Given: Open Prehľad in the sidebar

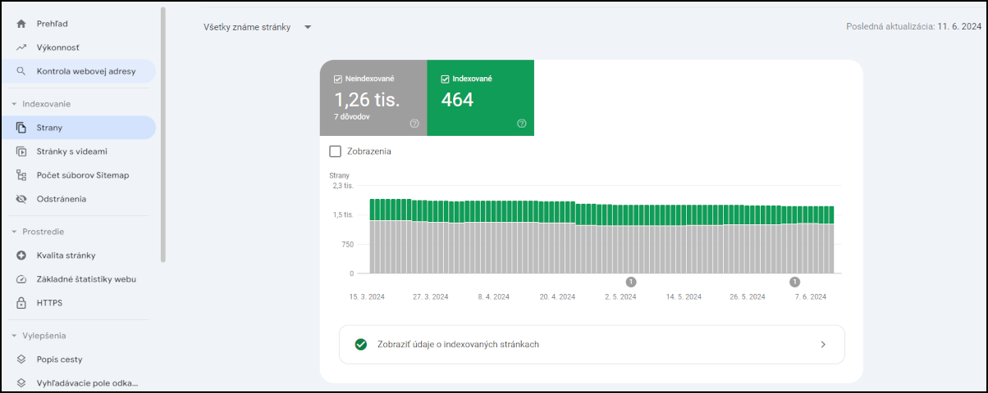Looking at the screenshot, I should point(78,24).
